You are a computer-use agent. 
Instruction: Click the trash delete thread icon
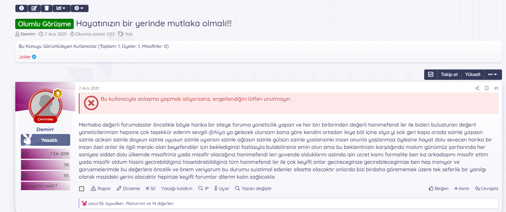[x=47, y=8]
